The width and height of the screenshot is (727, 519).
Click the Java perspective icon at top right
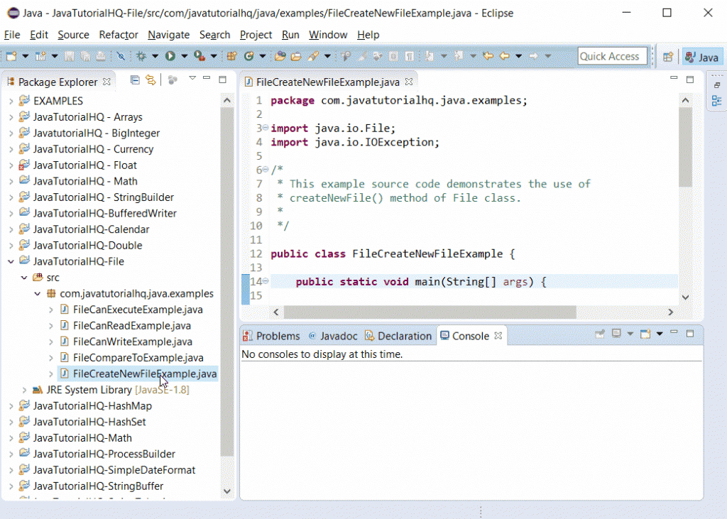[x=702, y=55]
